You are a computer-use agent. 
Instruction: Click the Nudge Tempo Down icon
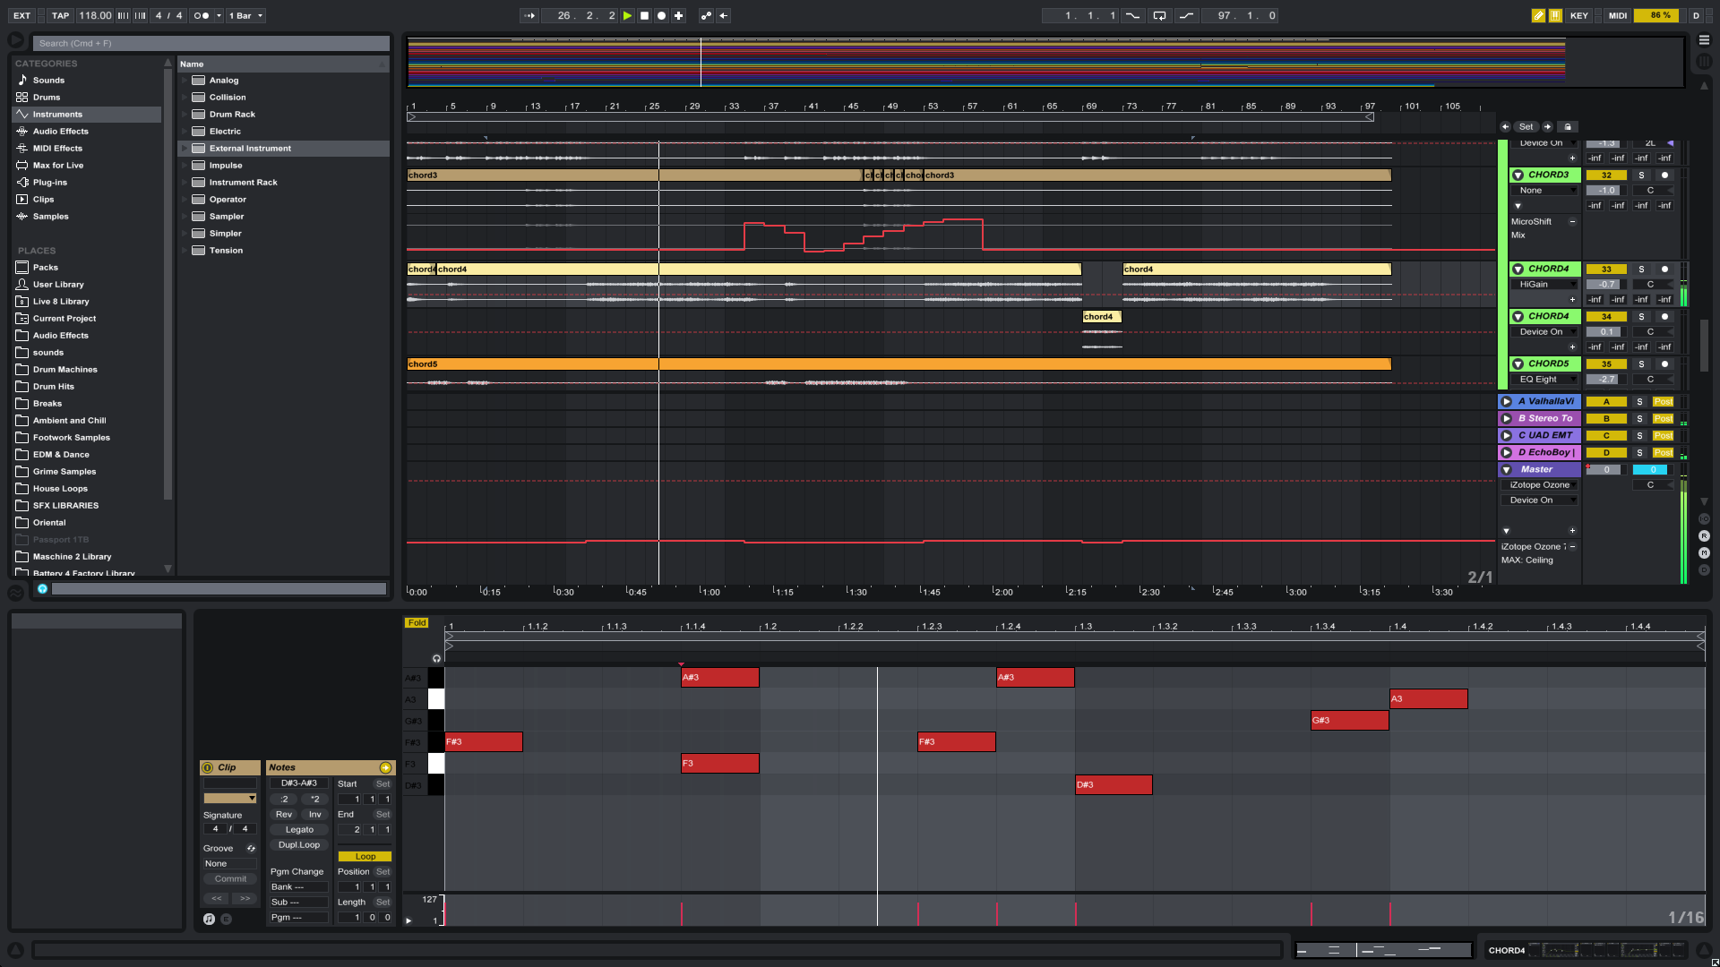[x=123, y=15]
